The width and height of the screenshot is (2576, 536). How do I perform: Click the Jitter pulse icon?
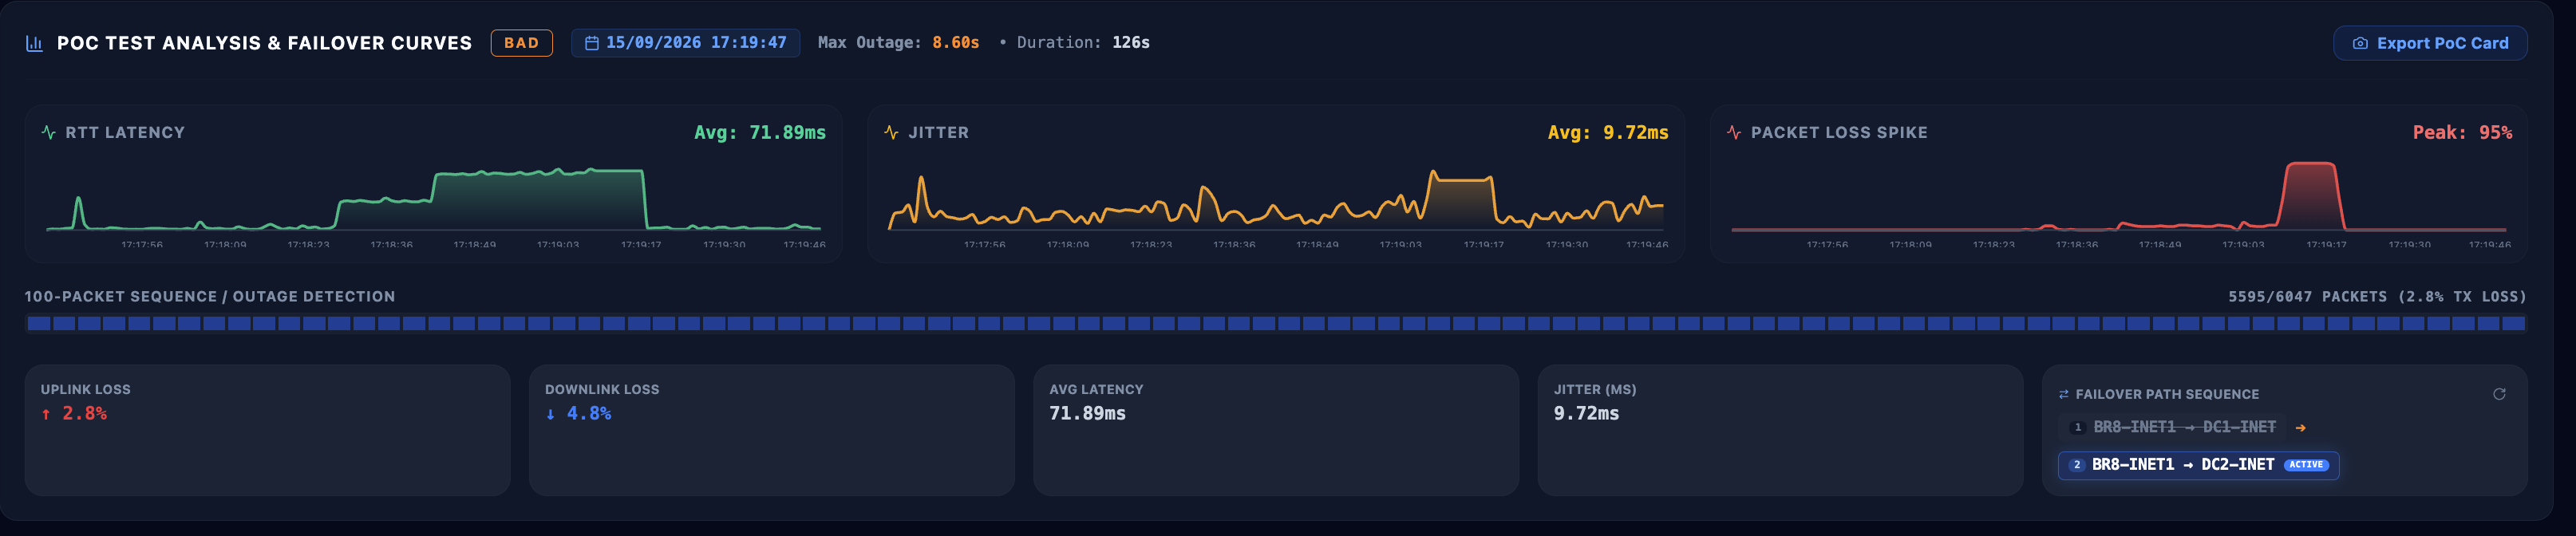(891, 132)
